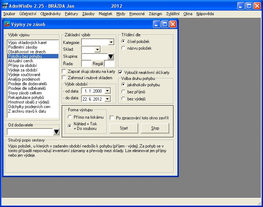This screenshot has width=263, height=207.
Task: Open the Okna menu
Action: tap(188, 14)
